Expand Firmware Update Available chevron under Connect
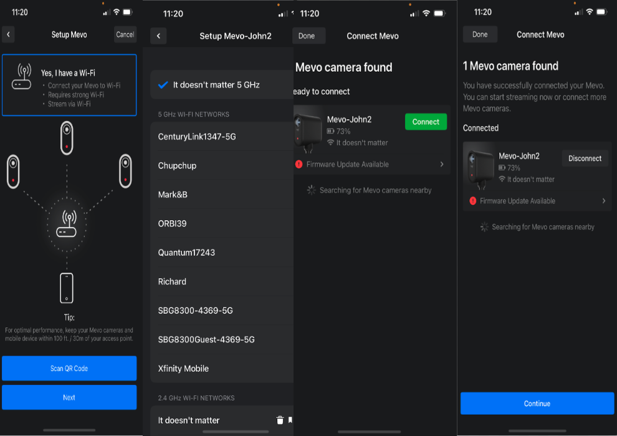This screenshot has width=617, height=436. click(442, 164)
